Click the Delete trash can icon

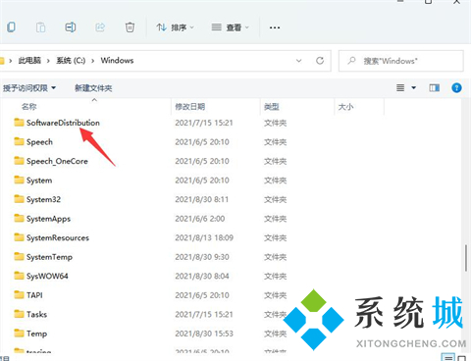tap(130, 27)
